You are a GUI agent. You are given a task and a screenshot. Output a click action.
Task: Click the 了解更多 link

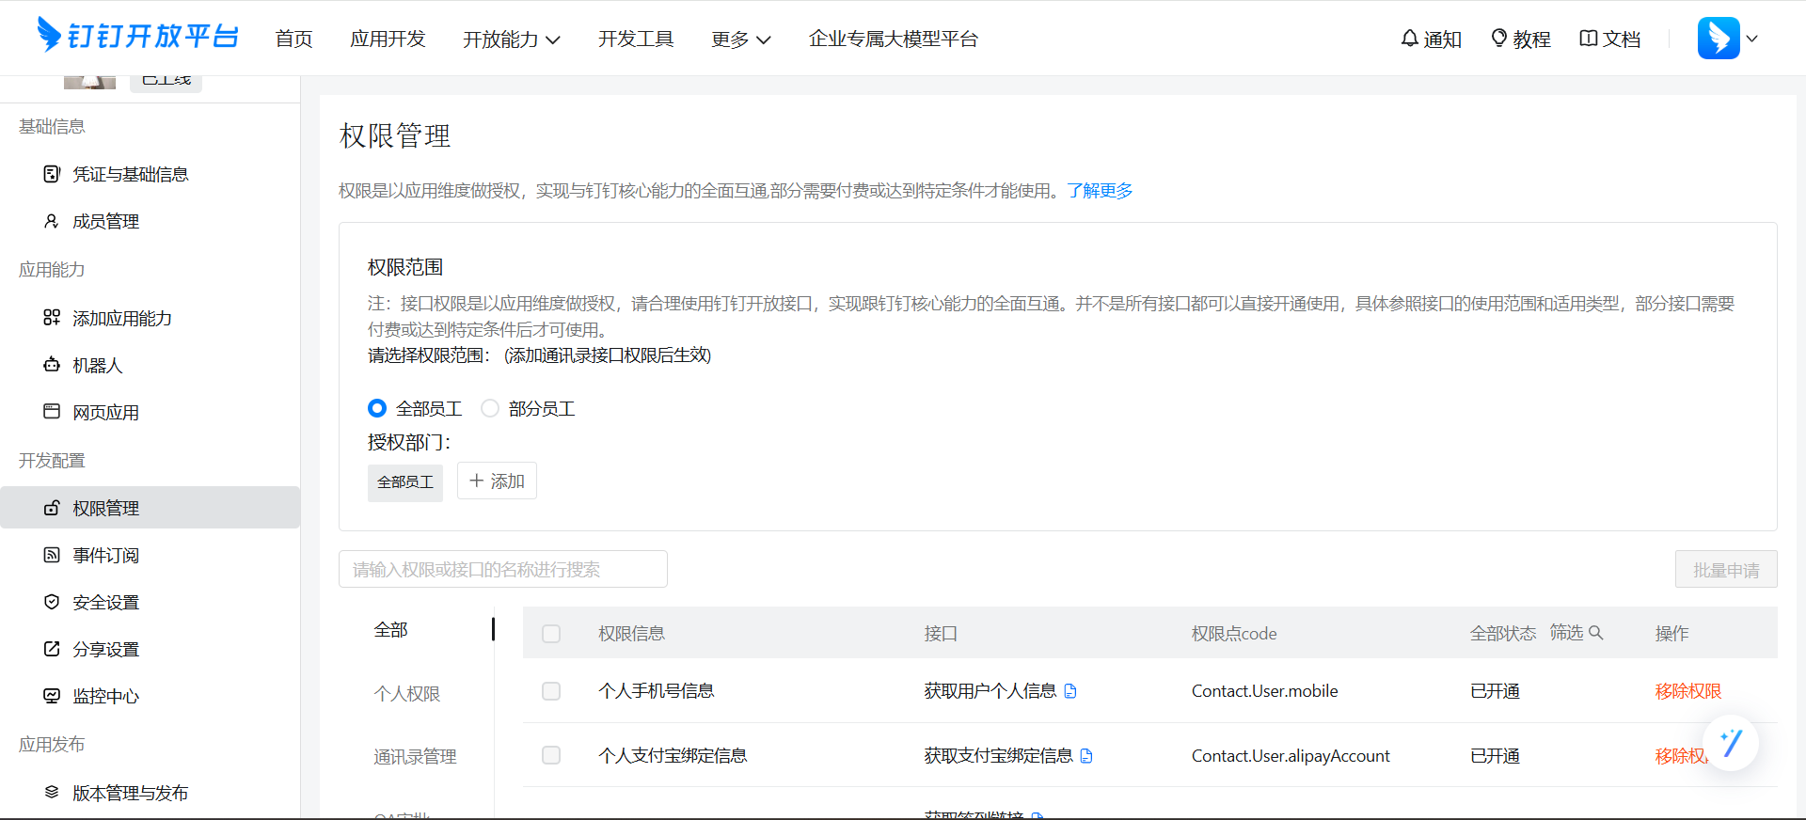click(x=1100, y=191)
